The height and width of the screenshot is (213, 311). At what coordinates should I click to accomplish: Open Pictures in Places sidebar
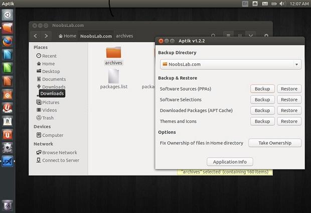click(x=48, y=102)
